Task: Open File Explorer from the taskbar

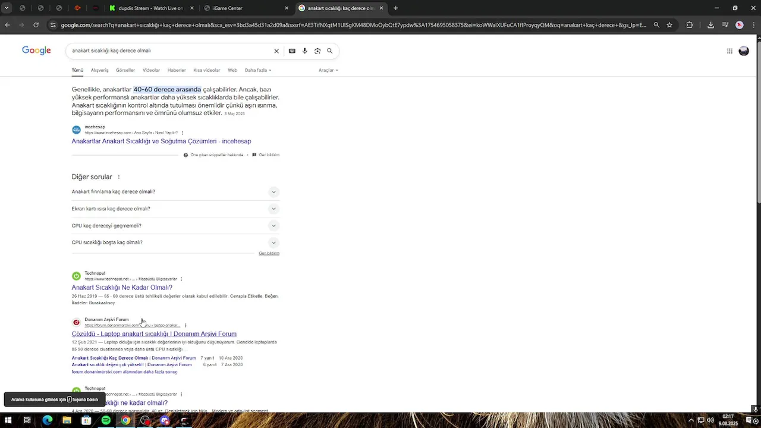Action: click(x=67, y=420)
